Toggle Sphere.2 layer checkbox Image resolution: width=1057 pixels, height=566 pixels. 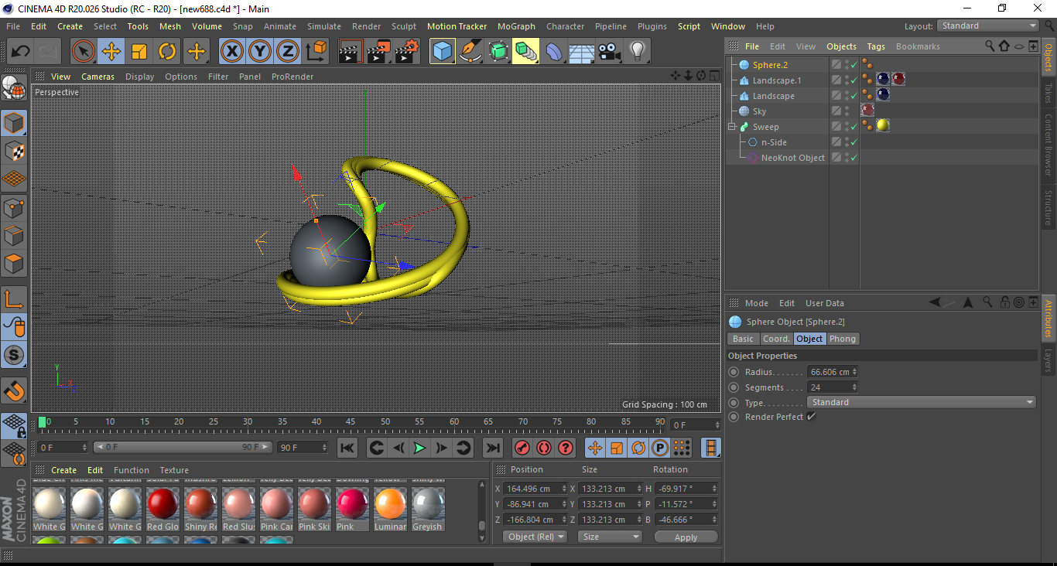[x=836, y=65]
